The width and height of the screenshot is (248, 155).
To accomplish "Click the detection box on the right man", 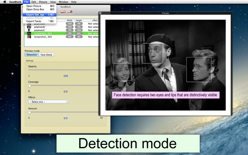I will (199, 69).
